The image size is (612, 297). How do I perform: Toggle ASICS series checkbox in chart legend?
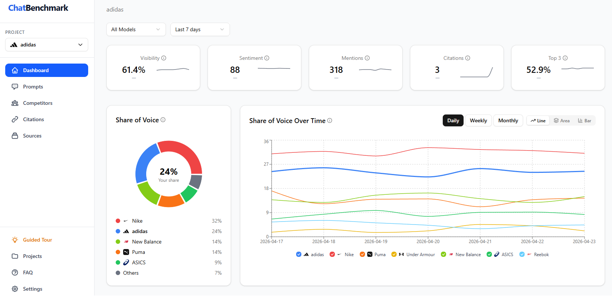(489, 255)
